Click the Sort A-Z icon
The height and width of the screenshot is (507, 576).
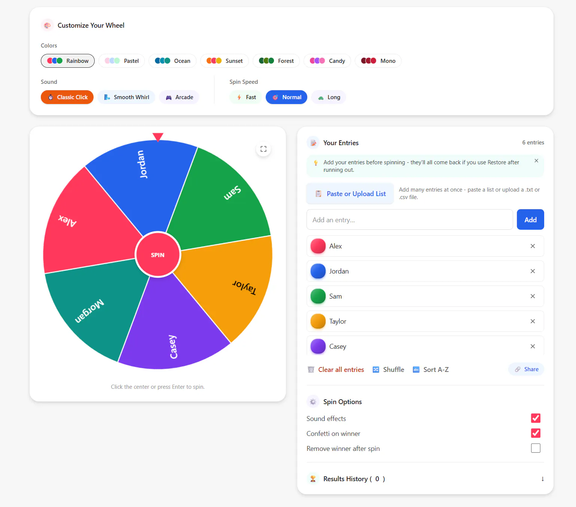pos(416,370)
